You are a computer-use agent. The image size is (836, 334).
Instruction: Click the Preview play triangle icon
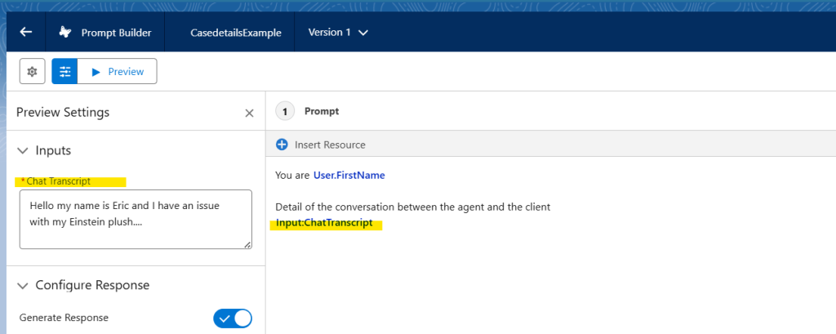[x=96, y=72]
